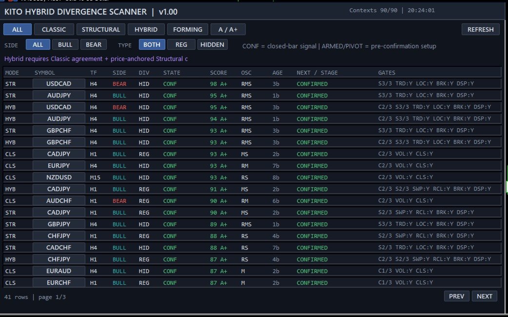Click the REFRESH button
Screen dimensions: 508x317
pos(481,29)
